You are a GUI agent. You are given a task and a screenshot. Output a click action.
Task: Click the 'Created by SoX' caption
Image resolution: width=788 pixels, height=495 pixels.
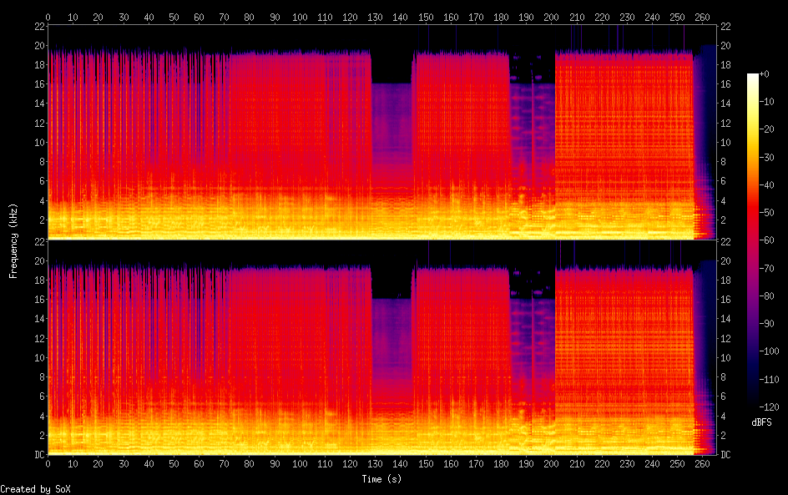click(x=35, y=489)
